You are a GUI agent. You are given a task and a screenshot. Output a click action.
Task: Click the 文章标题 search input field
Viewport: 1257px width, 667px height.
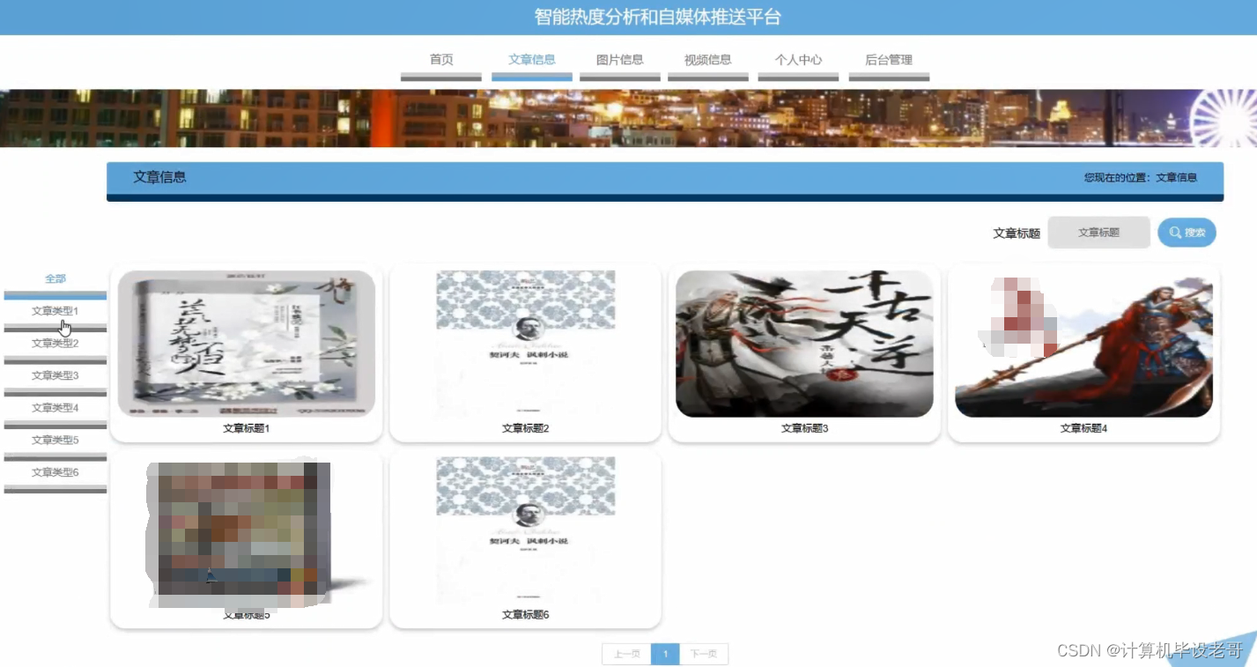(x=1098, y=233)
